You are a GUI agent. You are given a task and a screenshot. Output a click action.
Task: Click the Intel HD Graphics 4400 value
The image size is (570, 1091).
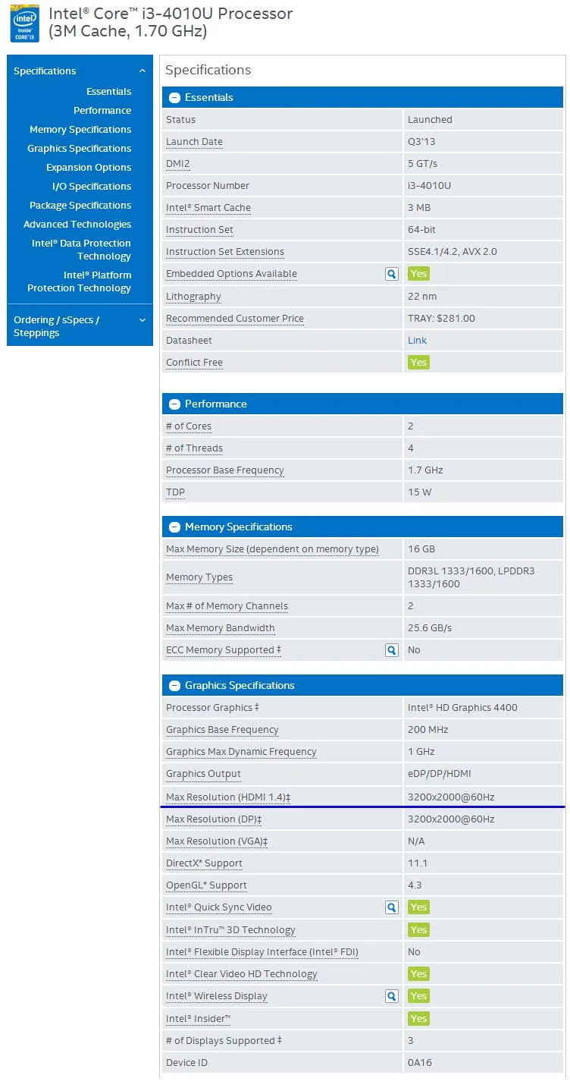pos(462,708)
